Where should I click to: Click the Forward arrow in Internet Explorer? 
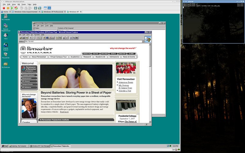pyautogui.click(x=33, y=38)
